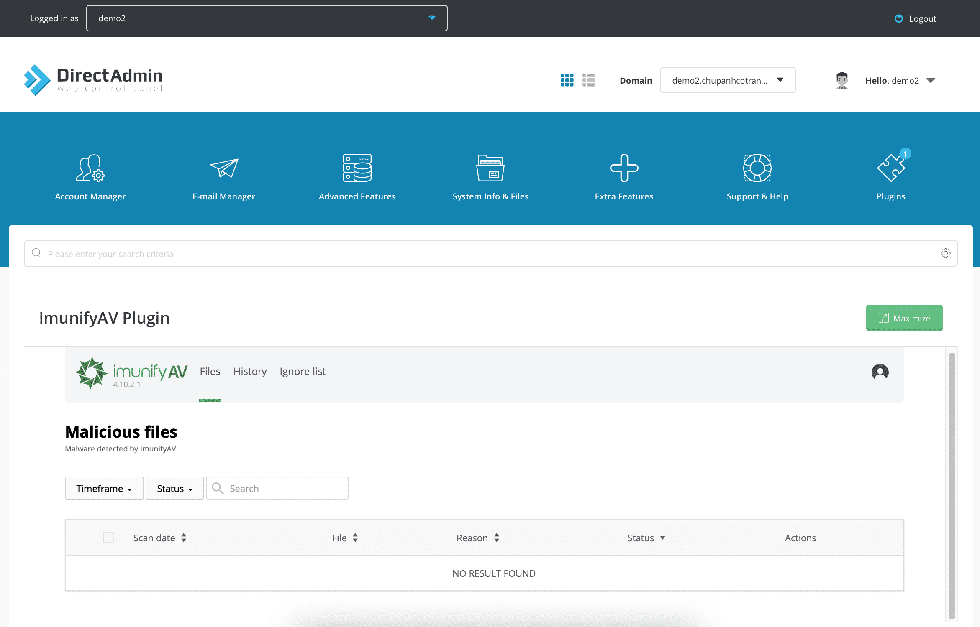
Task: Click the settings gear icon
Action: coord(946,253)
